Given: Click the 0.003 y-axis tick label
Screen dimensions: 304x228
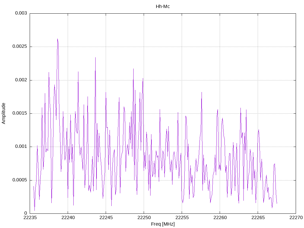Looking at the screenshot, I should (21, 13).
